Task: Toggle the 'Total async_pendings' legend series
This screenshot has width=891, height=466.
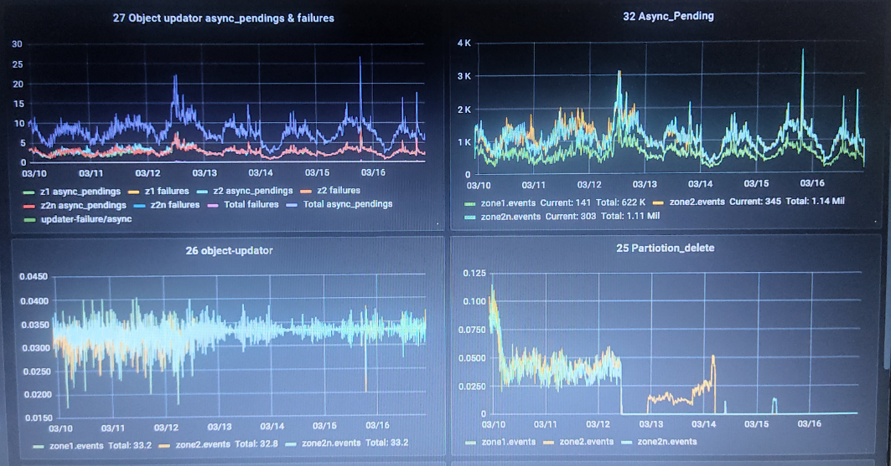Action: pos(348,204)
